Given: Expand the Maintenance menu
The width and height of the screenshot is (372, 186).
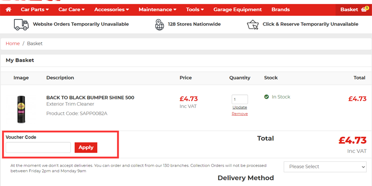Looking at the screenshot, I should (158, 9).
